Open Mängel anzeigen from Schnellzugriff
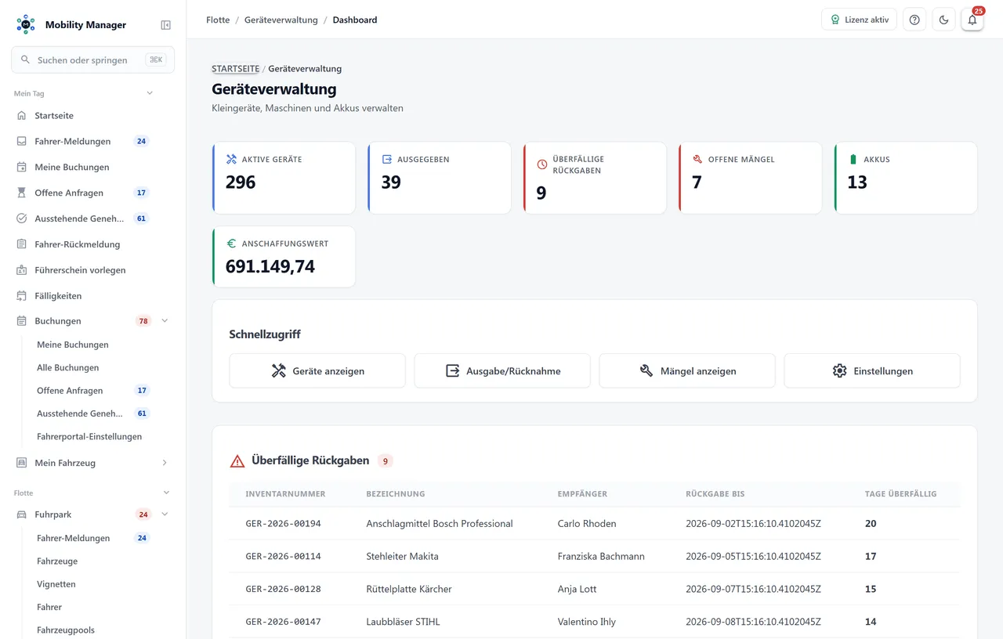This screenshot has height=639, width=1003. [687, 371]
